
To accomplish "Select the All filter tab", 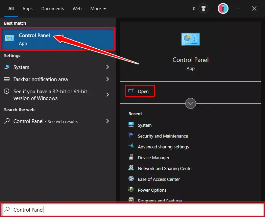I will coord(11,9).
